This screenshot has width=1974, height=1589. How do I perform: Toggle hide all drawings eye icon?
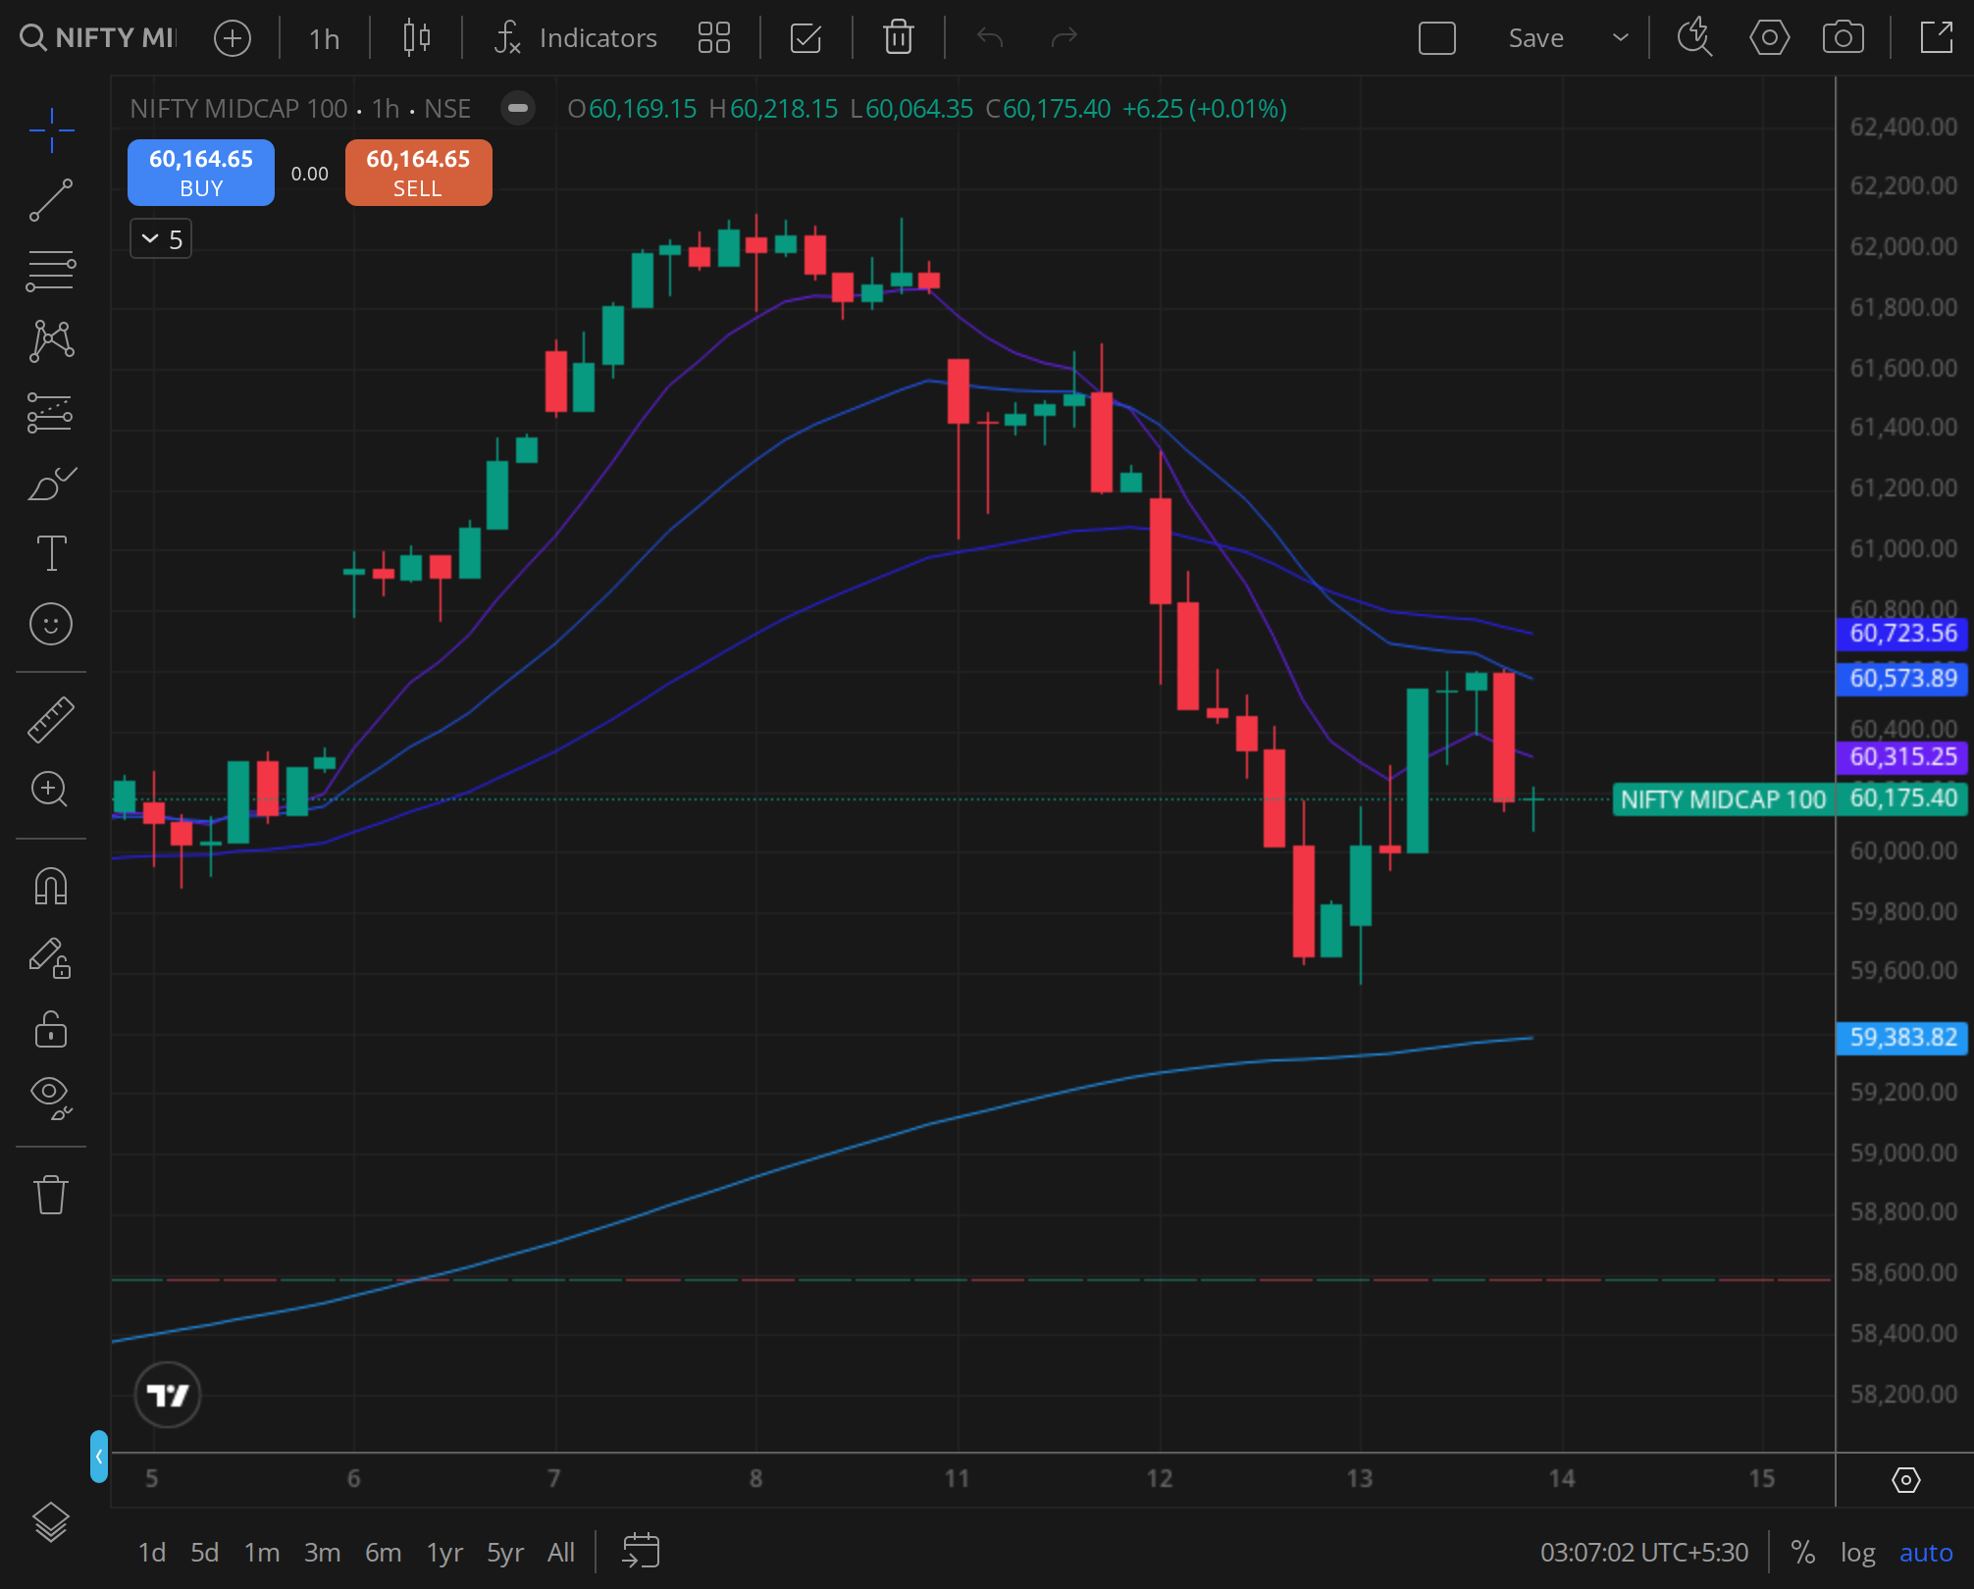pyautogui.click(x=51, y=1097)
